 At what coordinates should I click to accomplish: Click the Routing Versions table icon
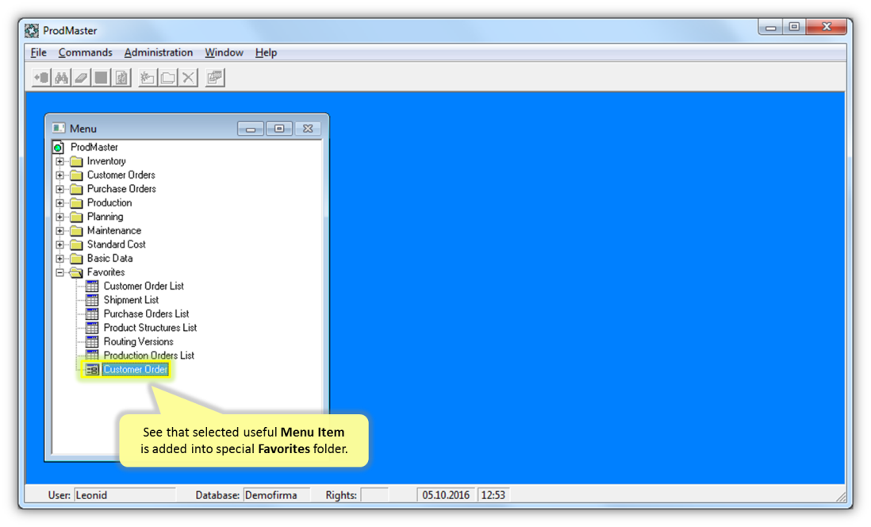click(x=92, y=342)
